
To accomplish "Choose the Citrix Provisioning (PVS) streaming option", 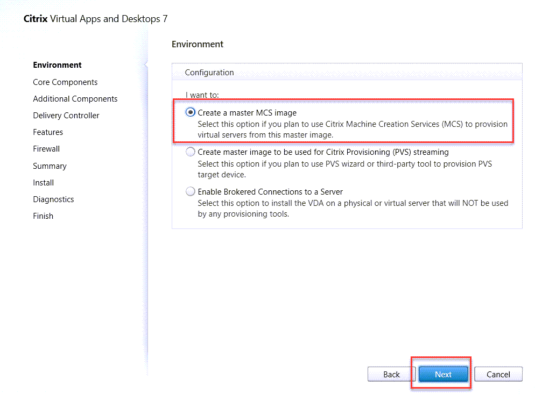I will (x=190, y=152).
